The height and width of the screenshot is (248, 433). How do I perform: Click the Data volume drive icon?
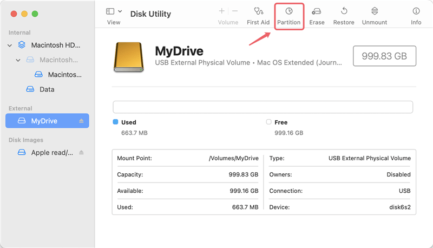point(30,89)
